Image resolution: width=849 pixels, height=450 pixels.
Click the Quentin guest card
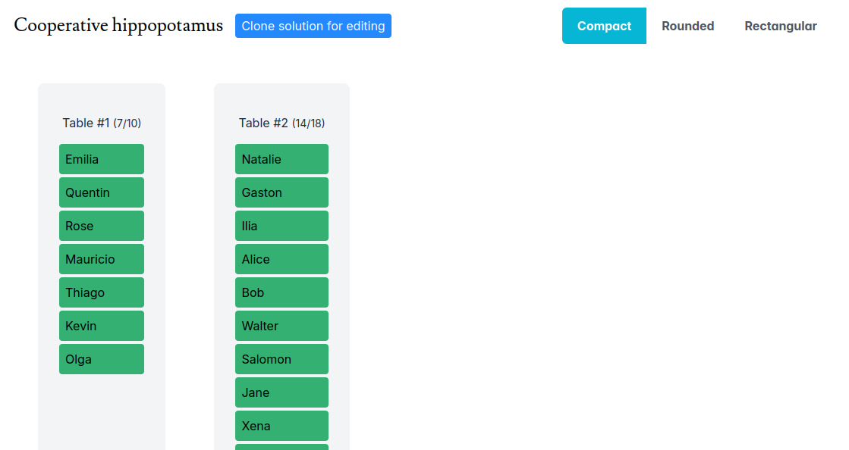click(102, 192)
